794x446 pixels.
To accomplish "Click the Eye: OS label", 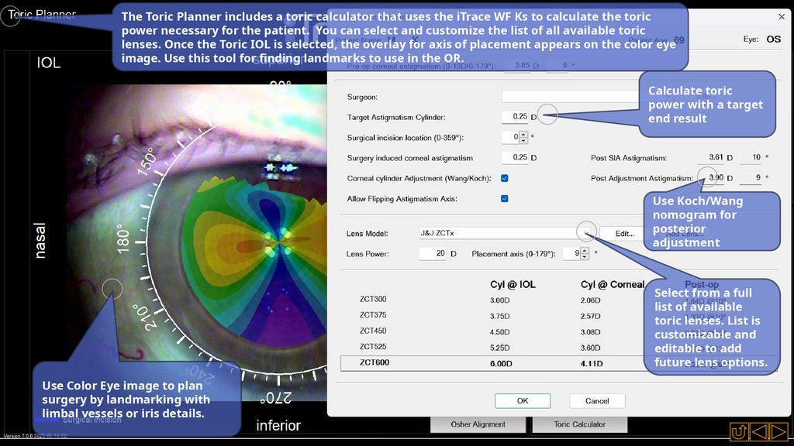I will click(x=762, y=39).
